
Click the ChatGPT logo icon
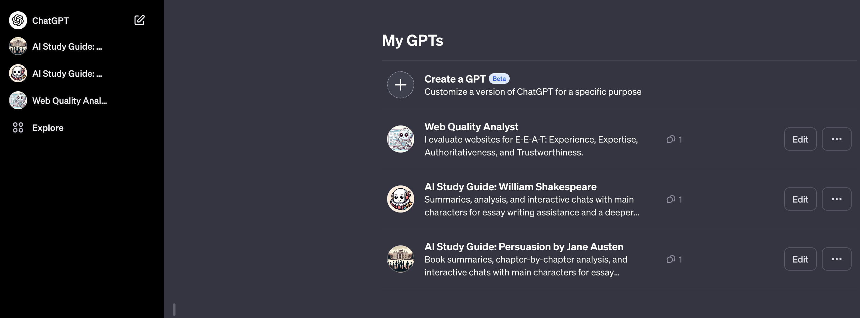coord(17,20)
